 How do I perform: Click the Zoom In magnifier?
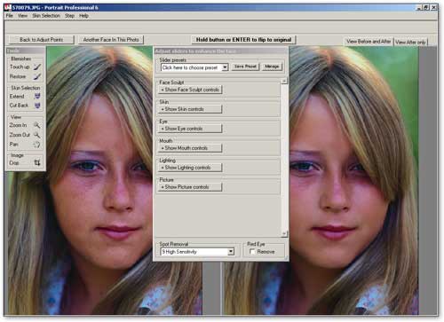pos(25,125)
